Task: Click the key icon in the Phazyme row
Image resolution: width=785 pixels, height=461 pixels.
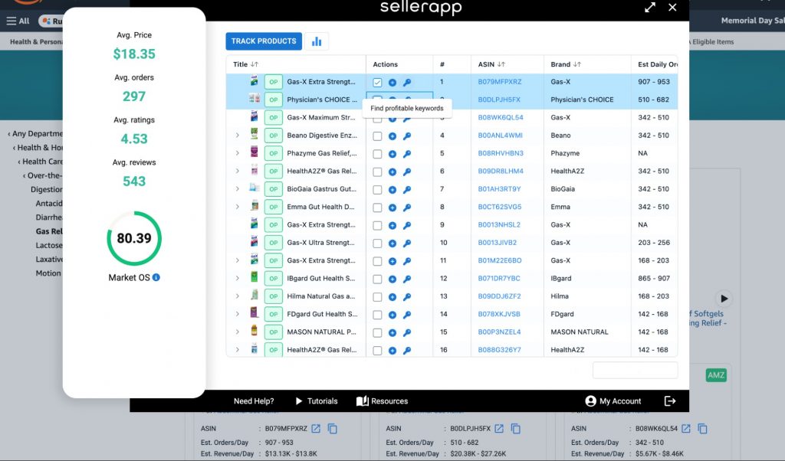Action: (x=407, y=154)
